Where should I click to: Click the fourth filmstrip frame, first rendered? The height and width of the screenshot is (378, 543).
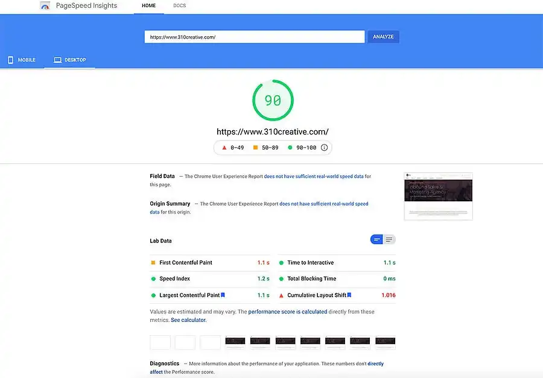click(235, 342)
